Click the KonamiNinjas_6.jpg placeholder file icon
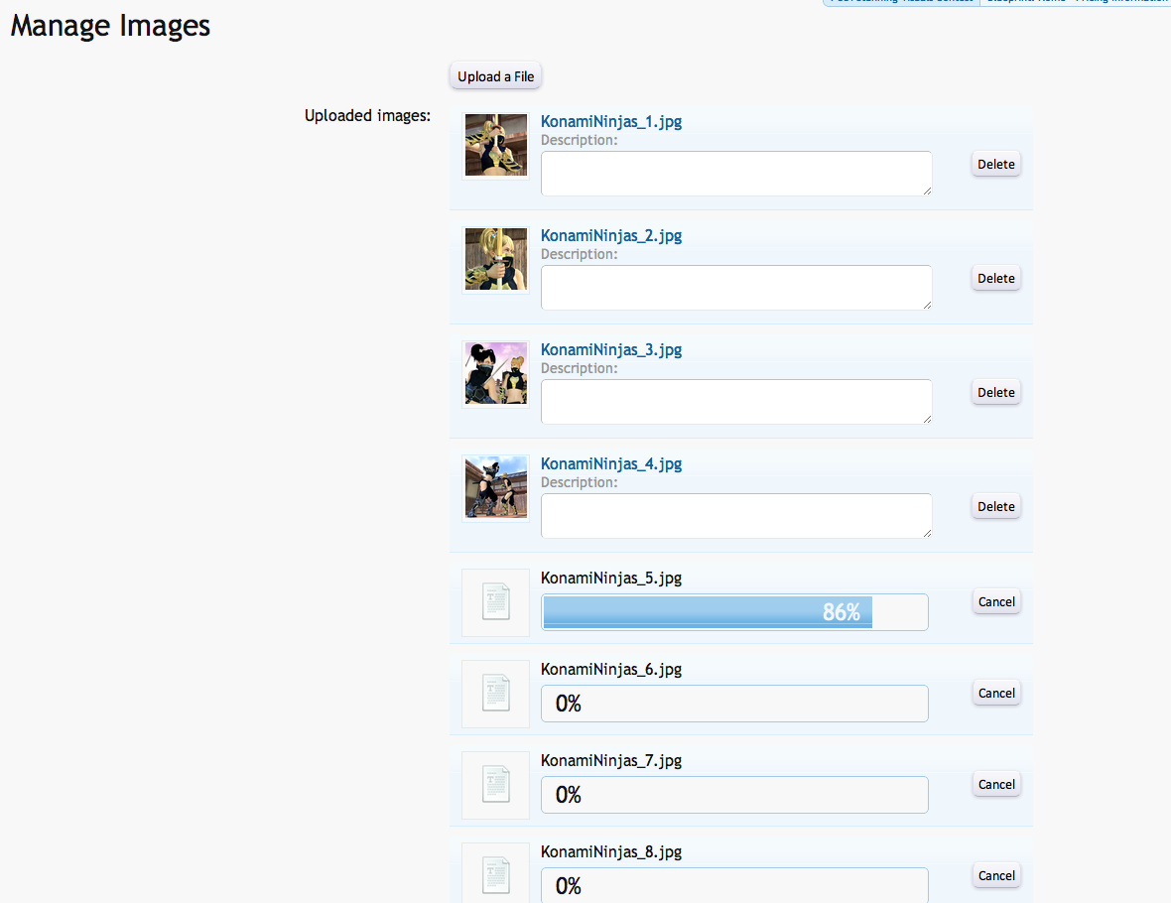 click(495, 694)
